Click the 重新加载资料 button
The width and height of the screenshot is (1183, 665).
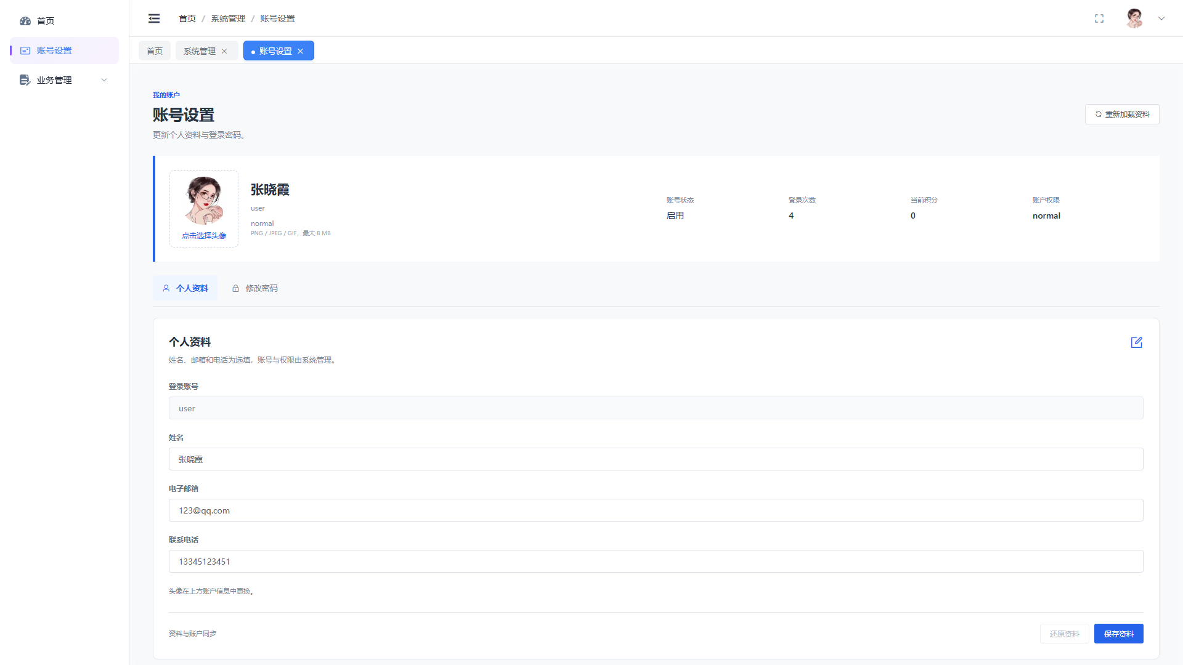1122,115
